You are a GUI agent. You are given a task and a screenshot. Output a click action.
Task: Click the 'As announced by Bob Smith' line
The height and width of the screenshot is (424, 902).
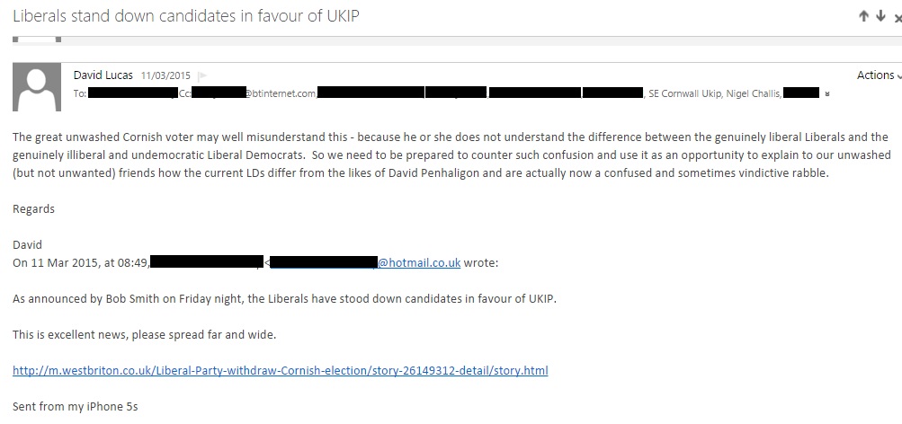click(x=284, y=299)
